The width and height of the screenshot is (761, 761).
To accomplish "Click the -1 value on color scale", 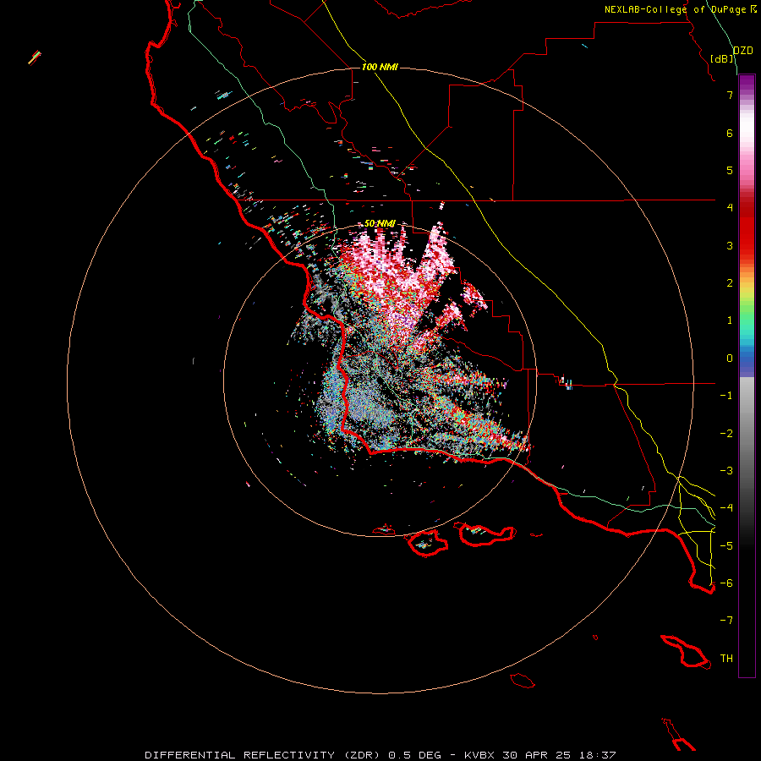I will point(726,396).
